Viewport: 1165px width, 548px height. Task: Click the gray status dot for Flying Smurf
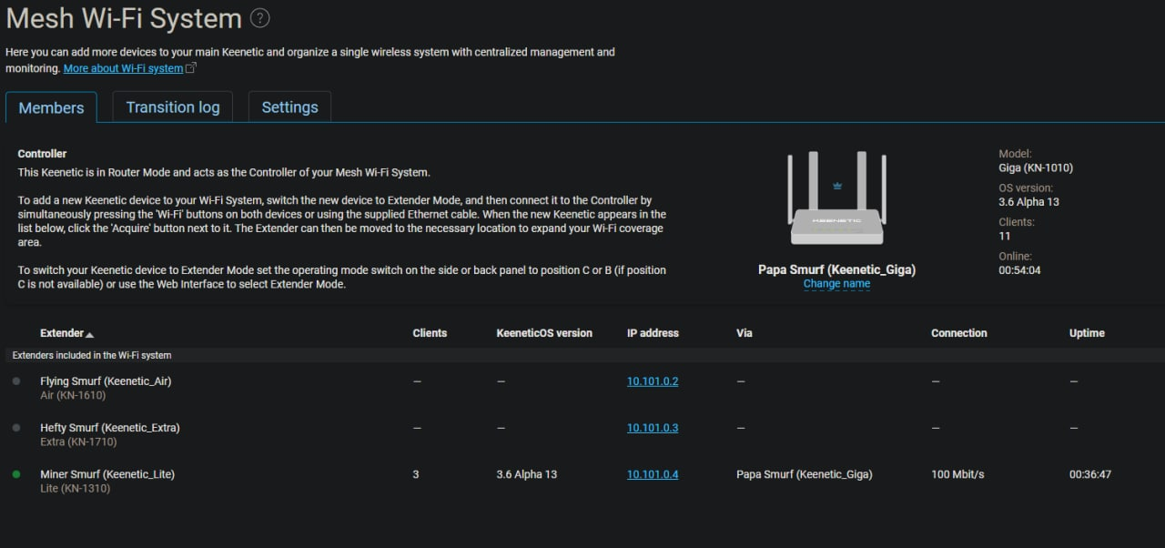[16, 381]
